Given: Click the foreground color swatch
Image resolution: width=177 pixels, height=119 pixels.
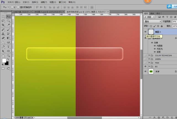Looking at the screenshot, I should [4, 60].
